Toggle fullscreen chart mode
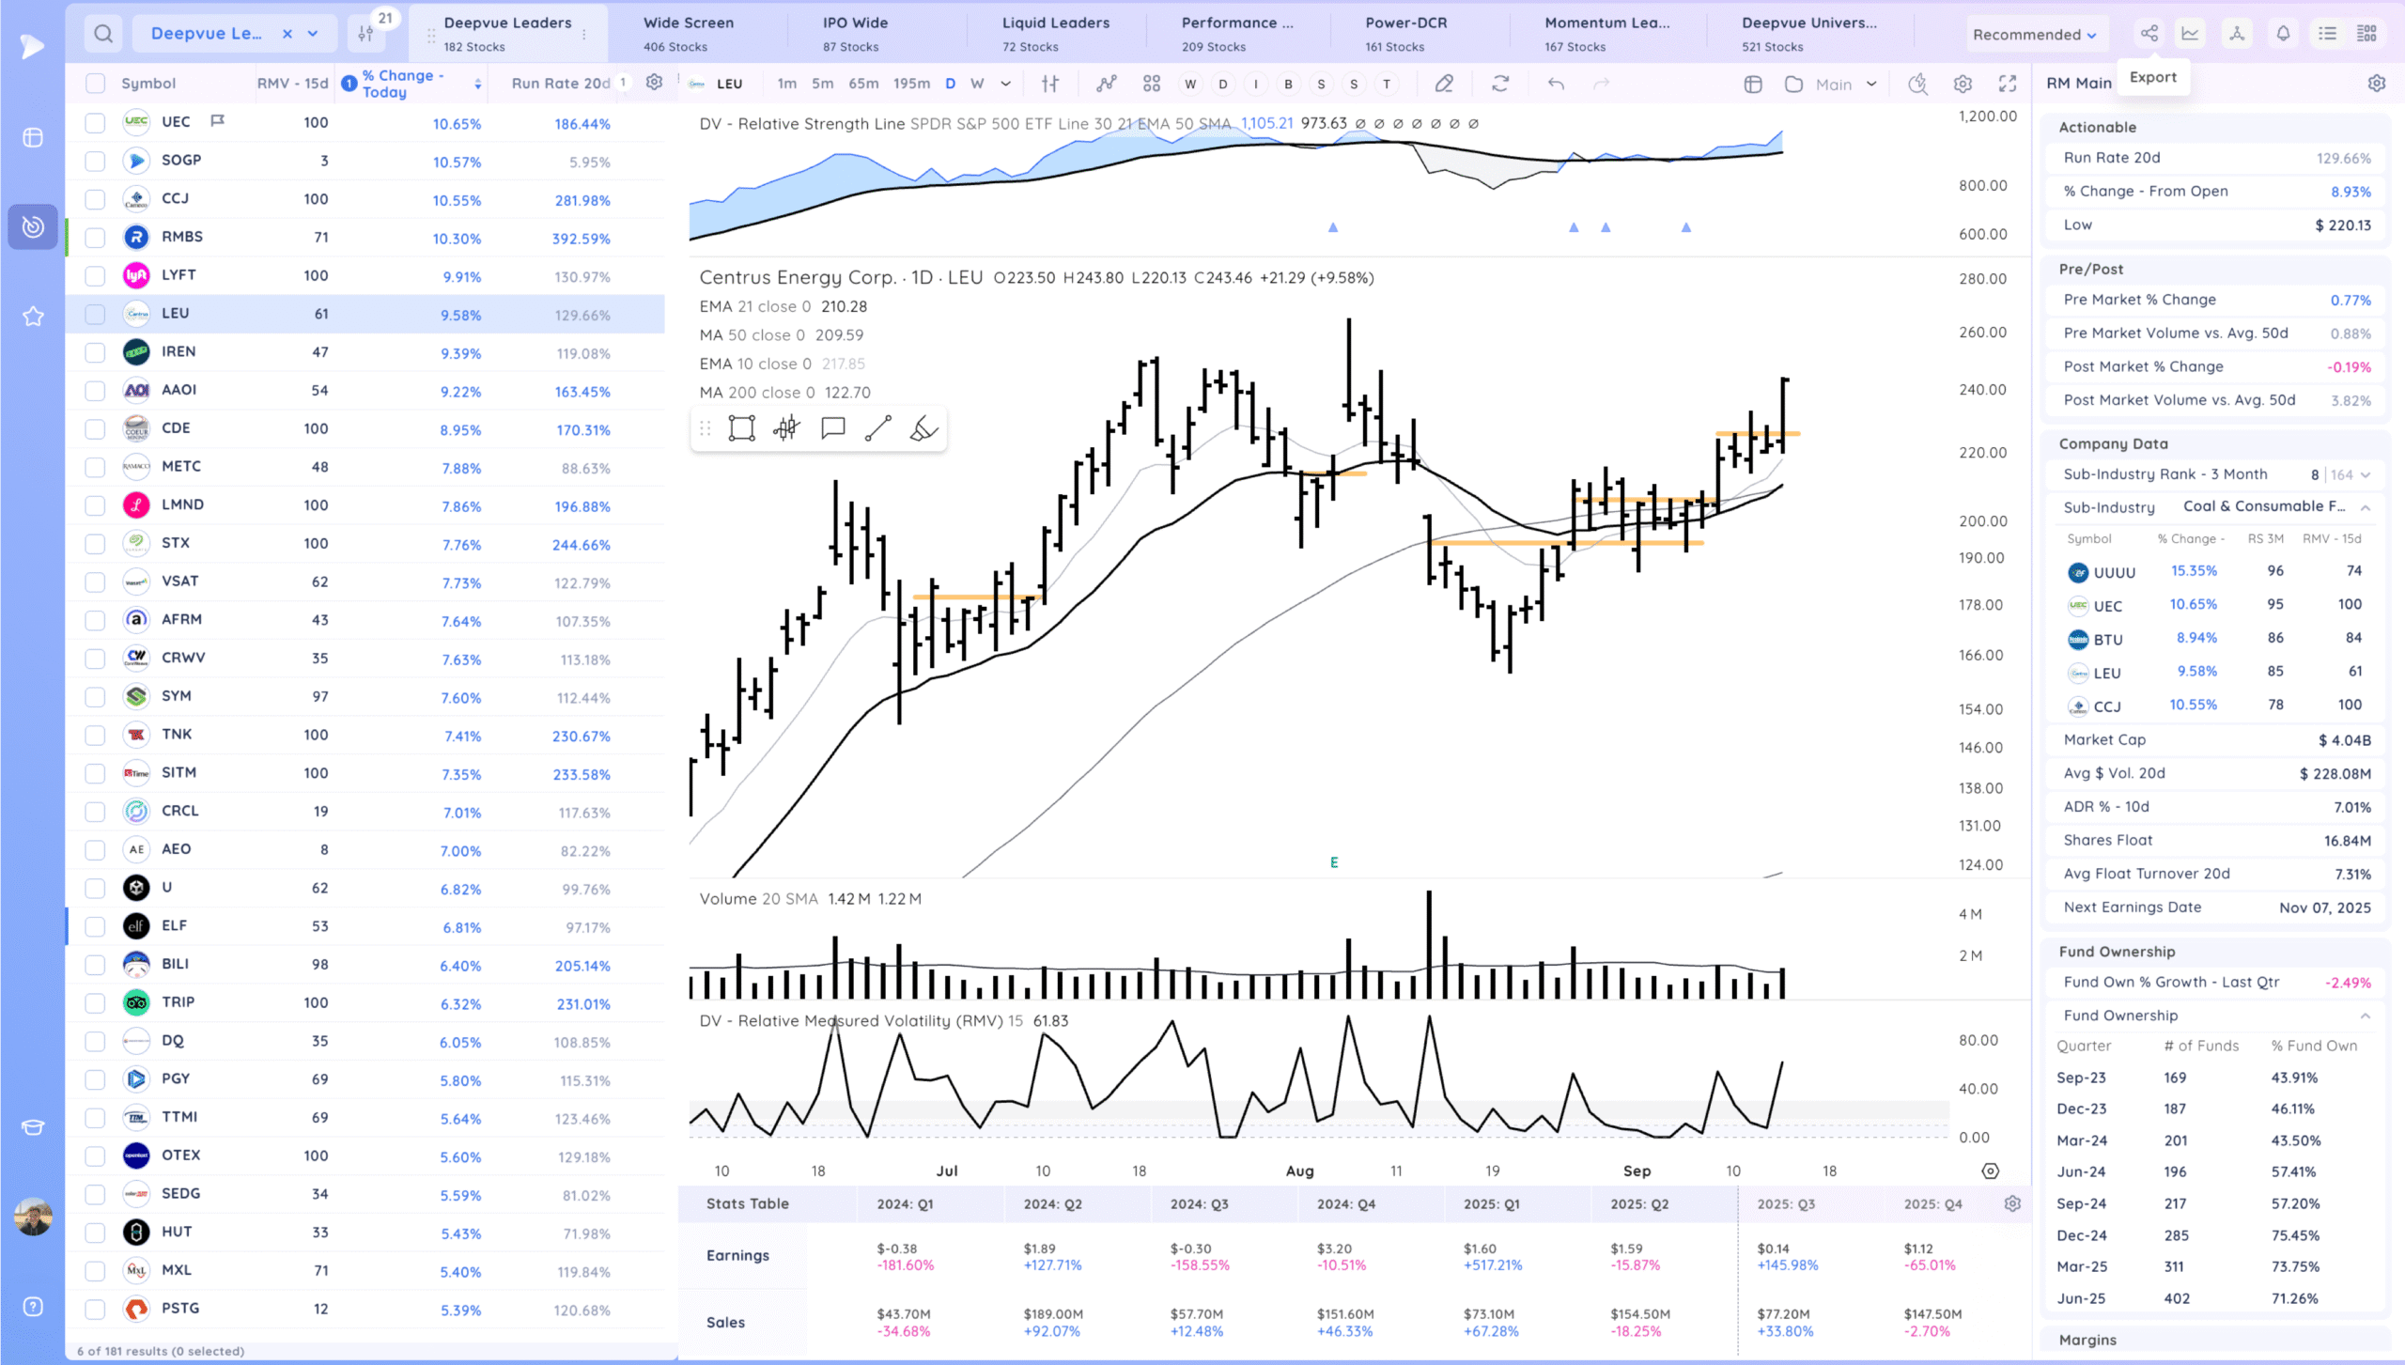 pos(2008,84)
